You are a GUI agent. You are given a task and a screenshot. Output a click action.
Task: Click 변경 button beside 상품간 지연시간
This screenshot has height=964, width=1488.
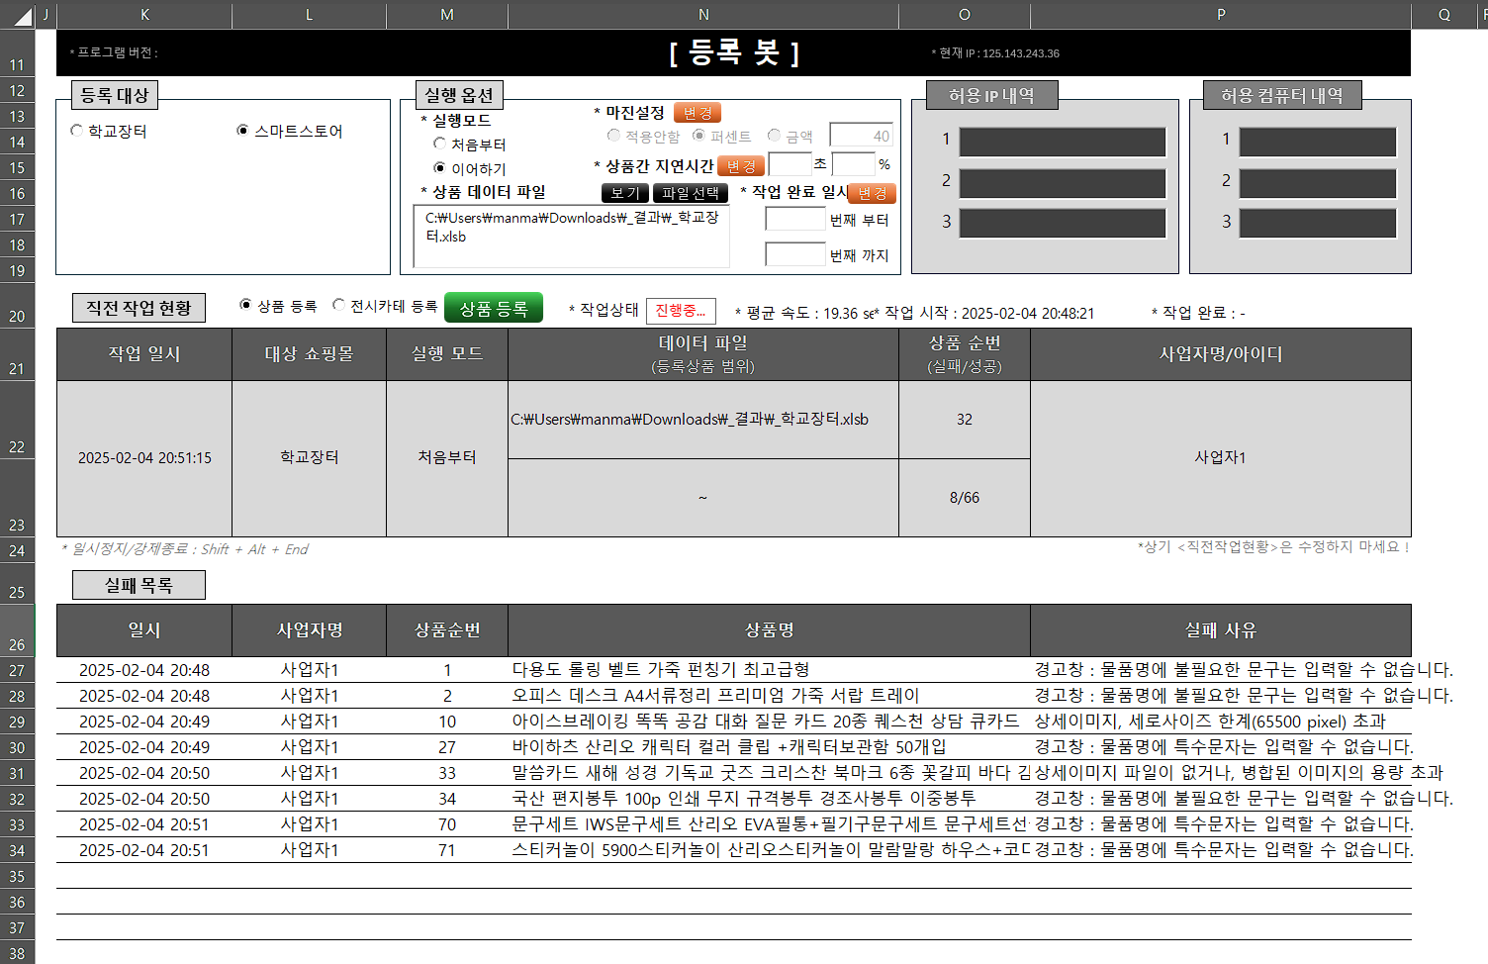[x=740, y=166]
